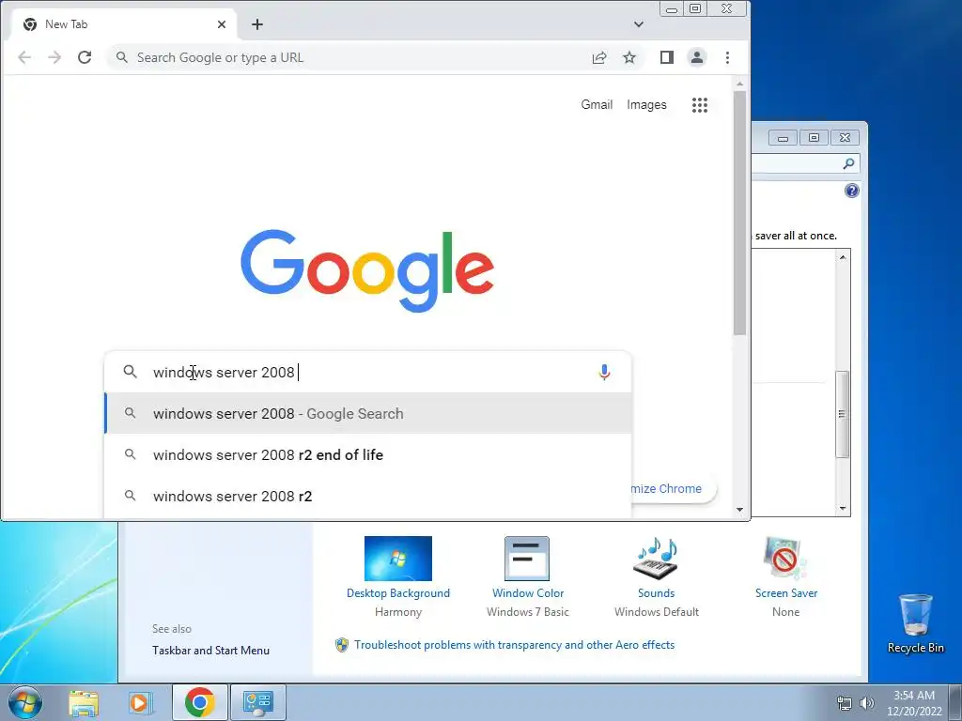Click the Chrome scrollbar down arrow
Viewport: 962px width, 721px height.
[x=740, y=510]
